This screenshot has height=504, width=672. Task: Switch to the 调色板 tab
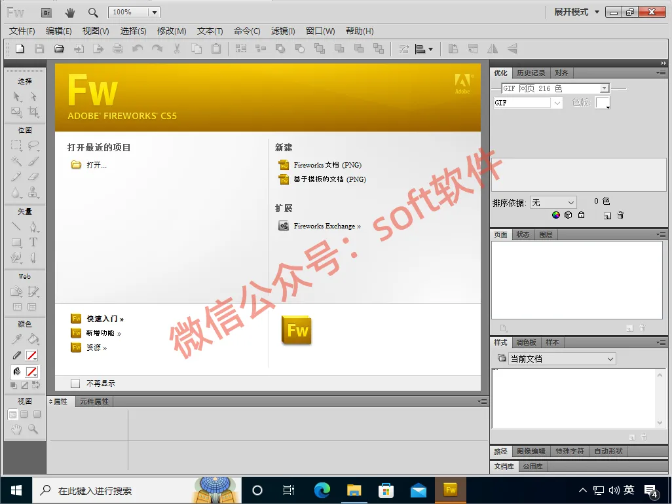526,342
